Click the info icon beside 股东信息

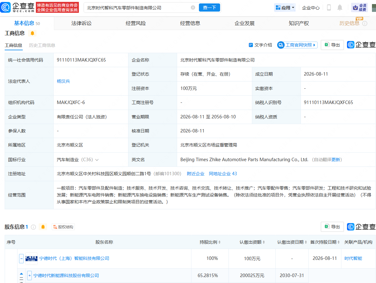pyautogui.click(x=33, y=227)
